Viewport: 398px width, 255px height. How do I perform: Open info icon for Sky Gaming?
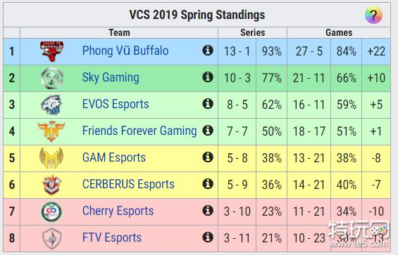[x=208, y=77]
